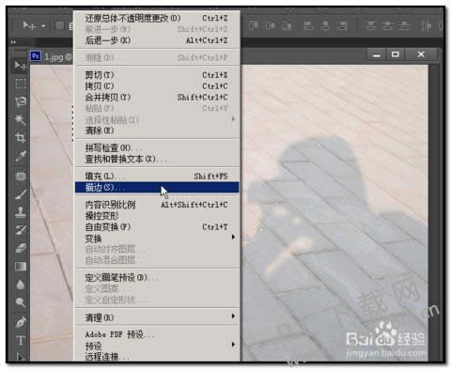Select the Dodge tool
This screenshot has width=451, height=369.
click(x=21, y=302)
